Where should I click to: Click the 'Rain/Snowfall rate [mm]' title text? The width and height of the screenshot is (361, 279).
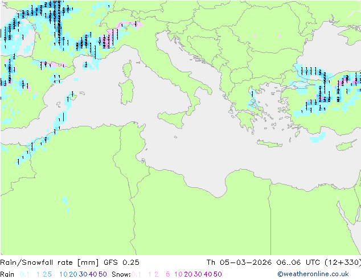(50, 262)
